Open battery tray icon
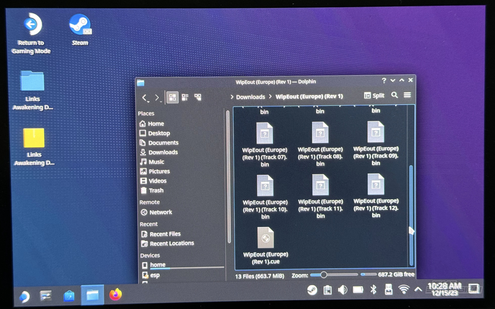Viewport: 495px width, 309px height. (358, 289)
